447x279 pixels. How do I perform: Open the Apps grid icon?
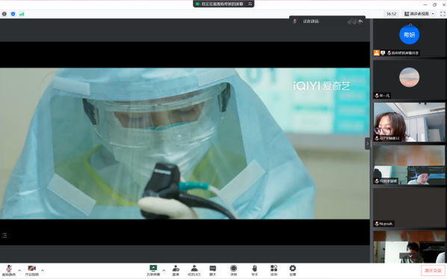pos(274,270)
